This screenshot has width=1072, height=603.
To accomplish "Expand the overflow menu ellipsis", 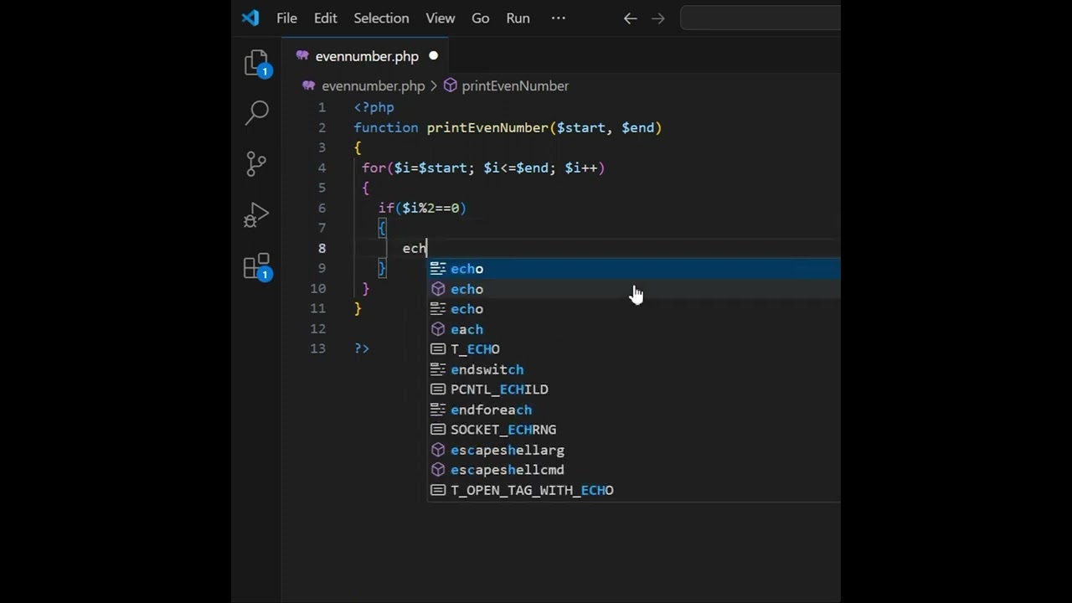I will click(559, 18).
